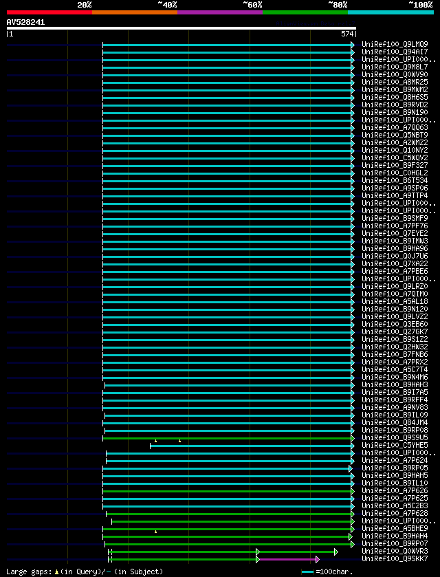The height and width of the screenshot is (577, 440).
Task: Select the UniRef100_B9RVD2 label
Action: [x=395, y=105]
